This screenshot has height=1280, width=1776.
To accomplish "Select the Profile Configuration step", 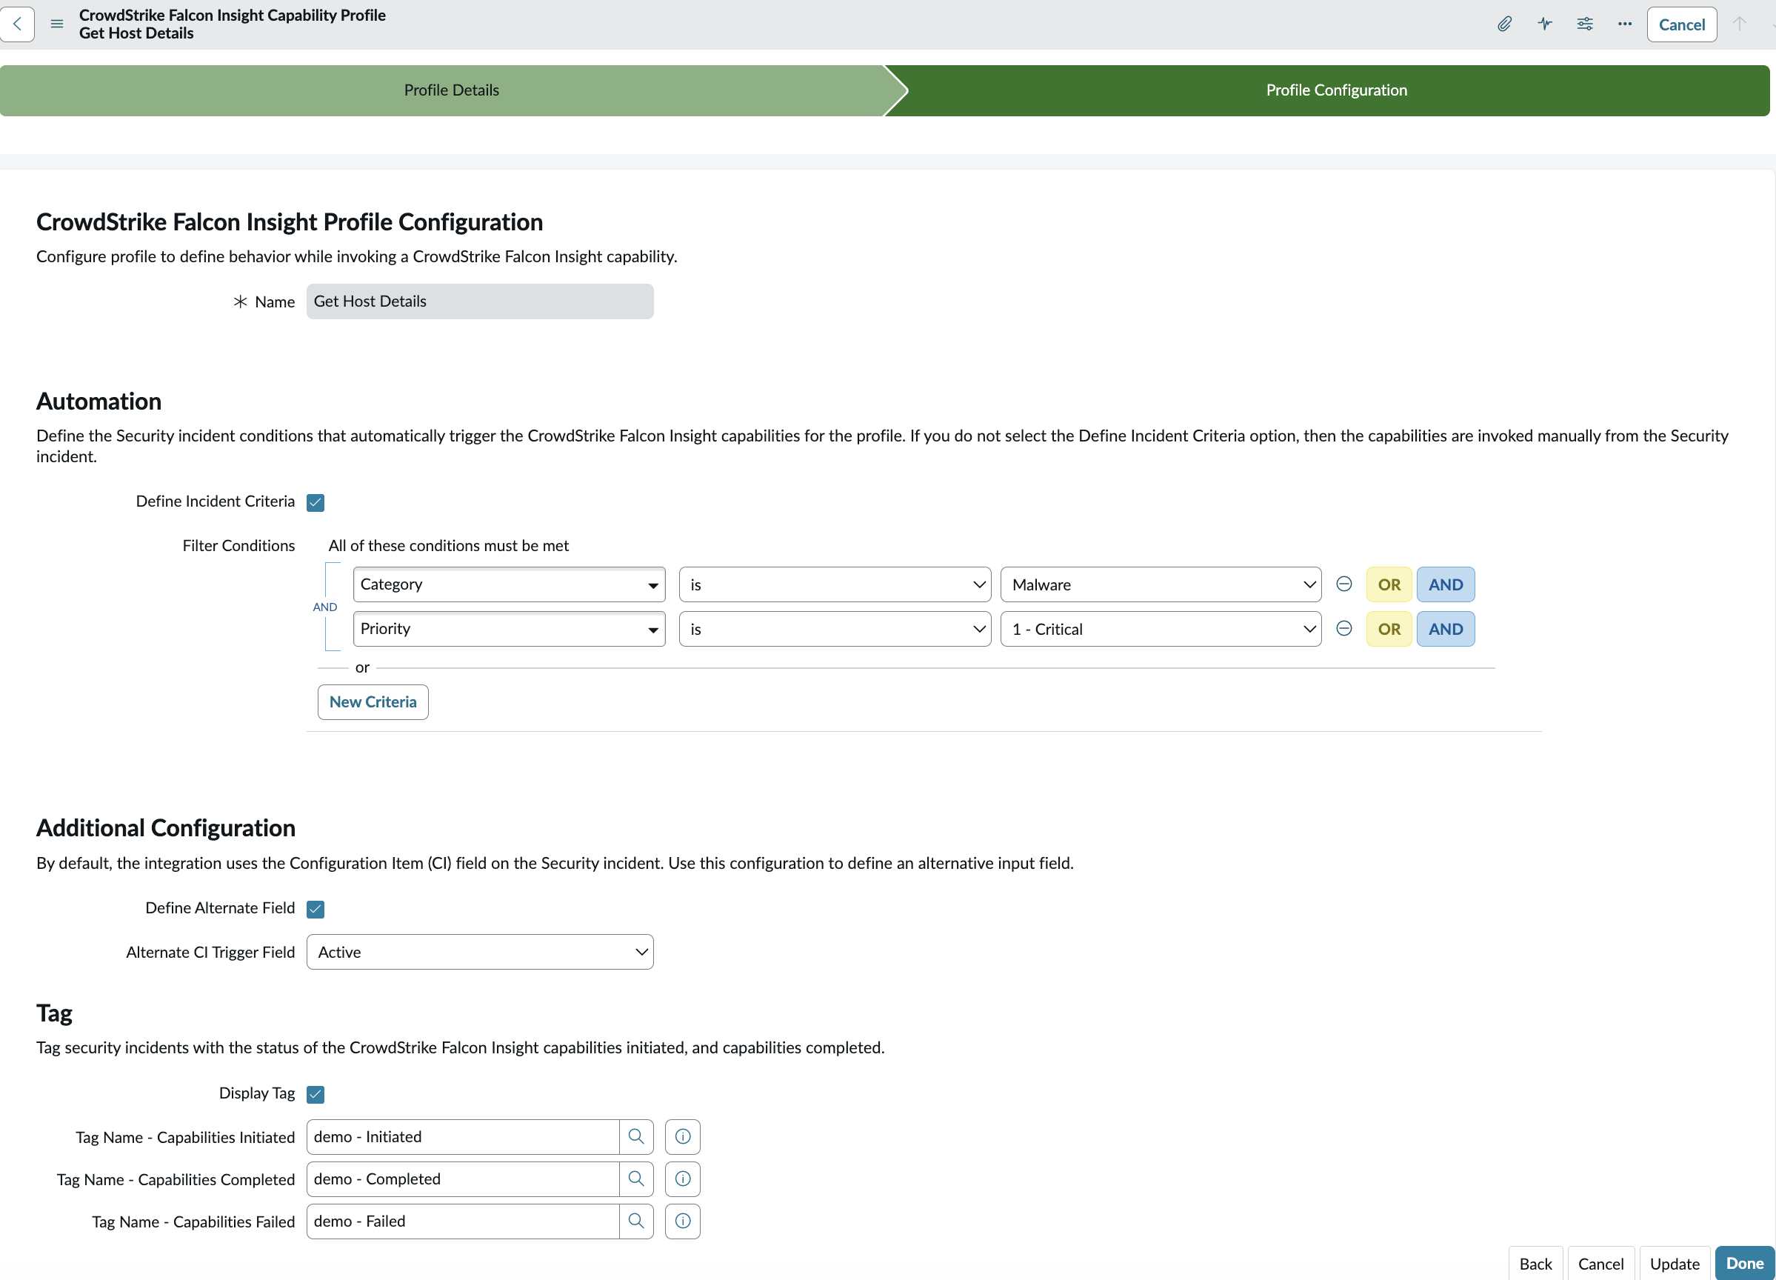I will [1336, 90].
